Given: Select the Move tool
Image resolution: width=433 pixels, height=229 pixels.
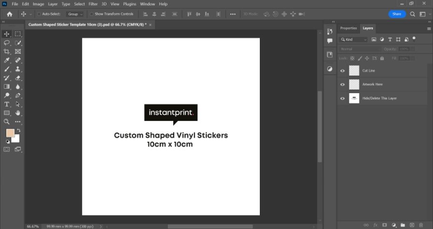Looking at the screenshot, I should pyautogui.click(x=7, y=34).
